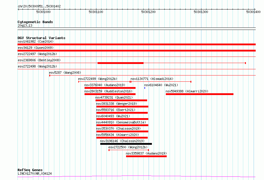Open esv2722497 (Wong2012b) variant entry

coord(37,54)
